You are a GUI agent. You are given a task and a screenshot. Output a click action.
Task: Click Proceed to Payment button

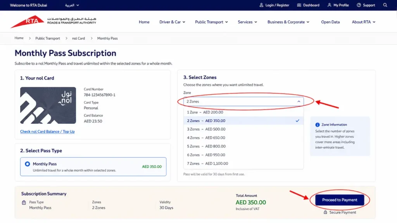point(340,200)
